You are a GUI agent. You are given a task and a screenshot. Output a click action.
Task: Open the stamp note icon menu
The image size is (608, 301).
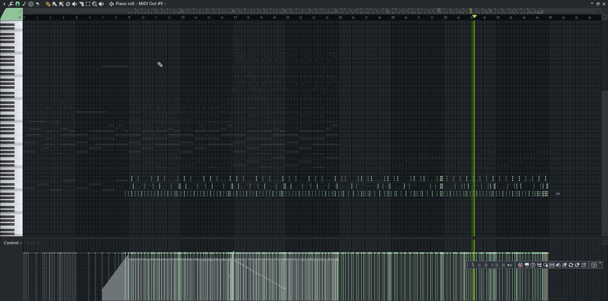click(24, 4)
